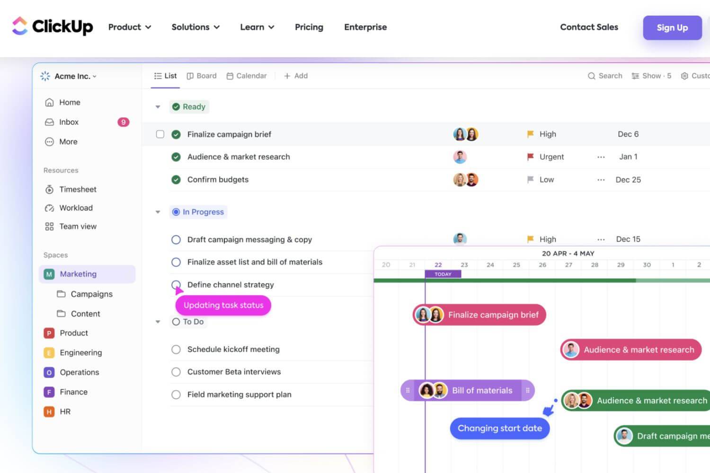Open the Learn dropdown menu
710x473 pixels.
(x=257, y=27)
